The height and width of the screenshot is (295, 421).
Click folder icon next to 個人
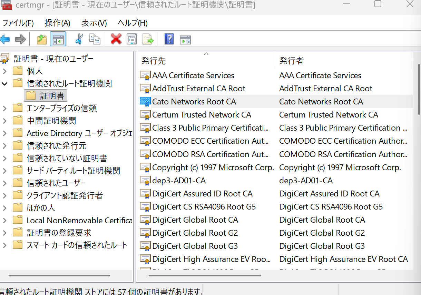point(18,71)
